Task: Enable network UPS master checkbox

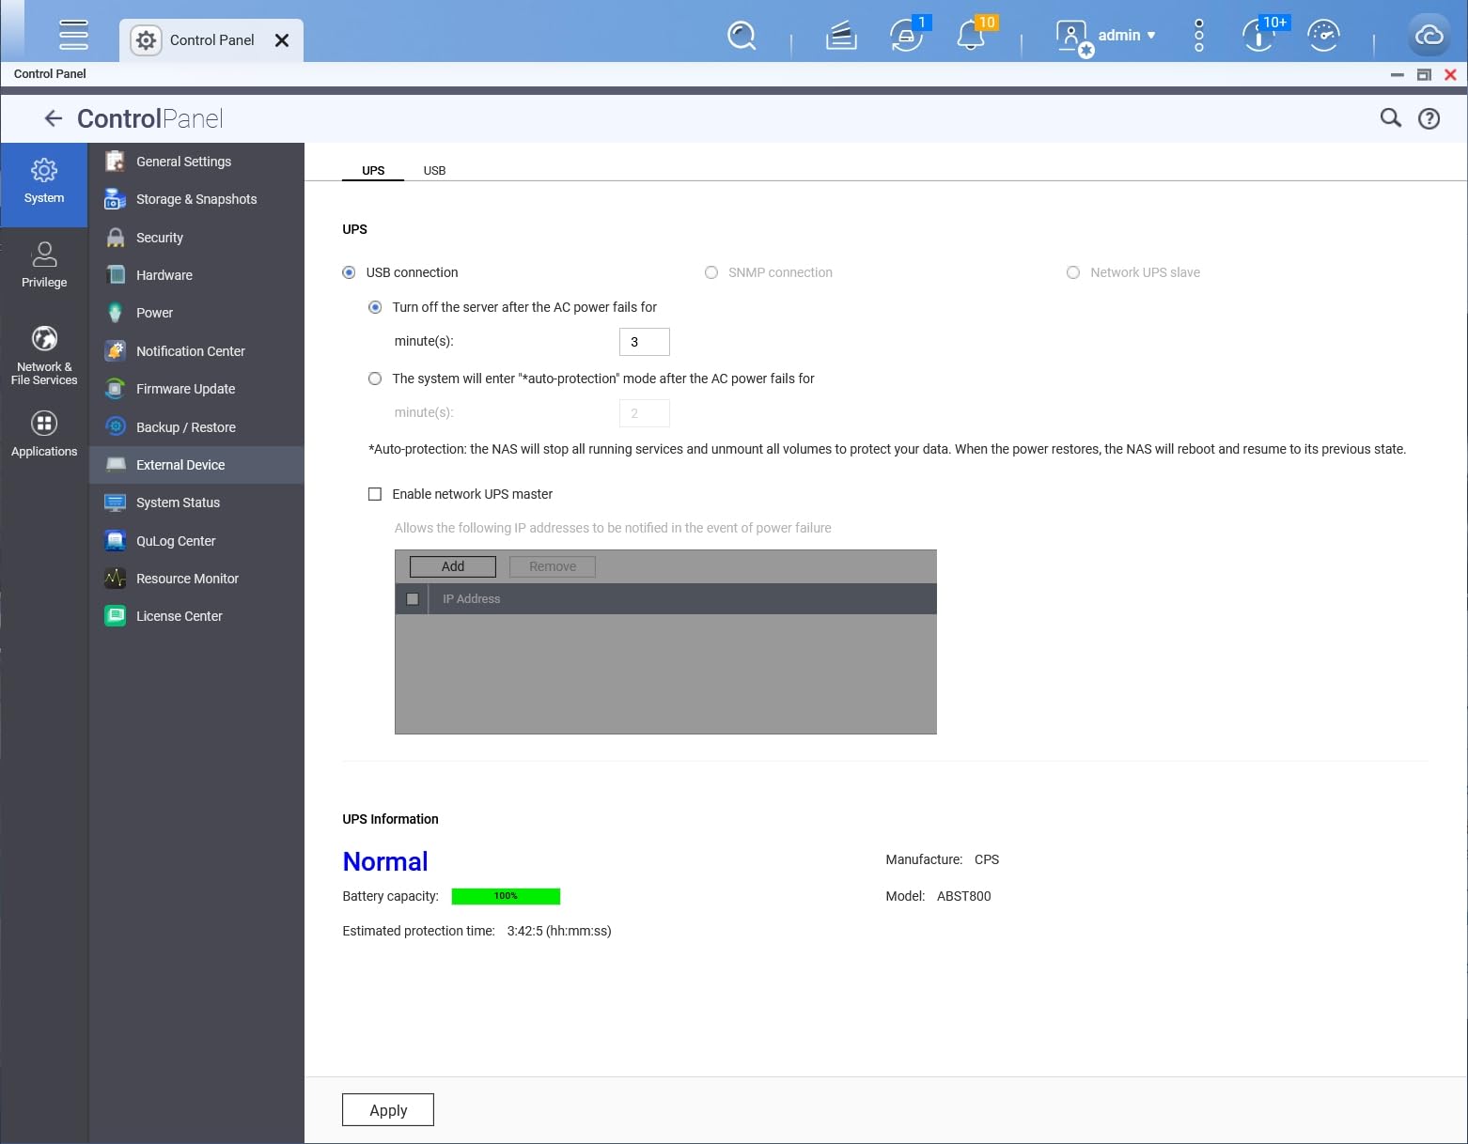Action: (375, 494)
